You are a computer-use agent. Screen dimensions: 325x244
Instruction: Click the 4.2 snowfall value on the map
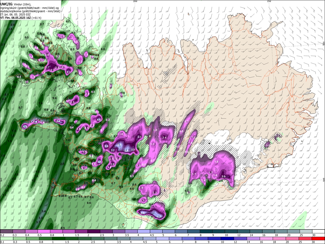pyautogui.click(x=58, y=121)
